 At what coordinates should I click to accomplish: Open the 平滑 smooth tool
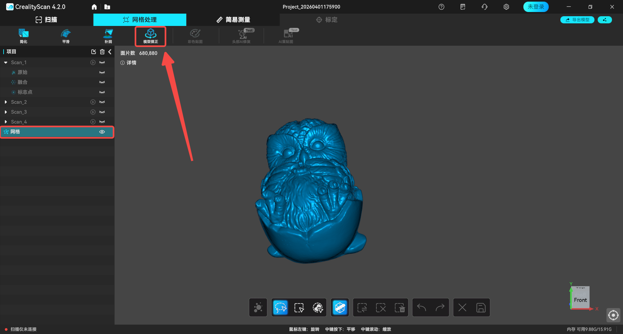click(x=66, y=36)
